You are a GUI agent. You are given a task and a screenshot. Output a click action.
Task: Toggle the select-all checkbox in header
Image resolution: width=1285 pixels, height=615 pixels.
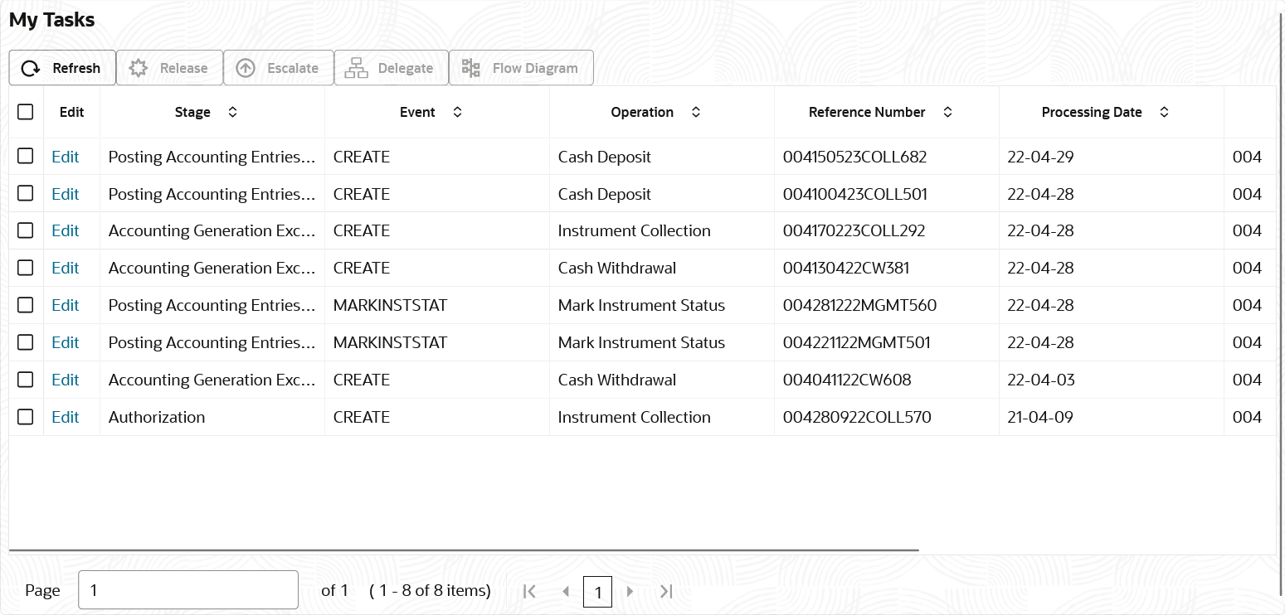(x=26, y=112)
